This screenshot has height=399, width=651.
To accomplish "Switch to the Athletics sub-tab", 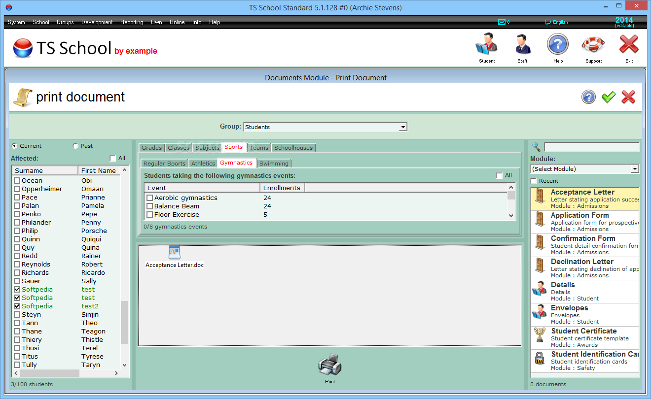I will point(203,164).
